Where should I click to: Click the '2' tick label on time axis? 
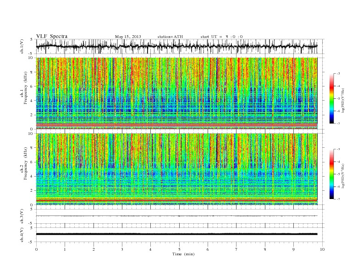click(93, 249)
